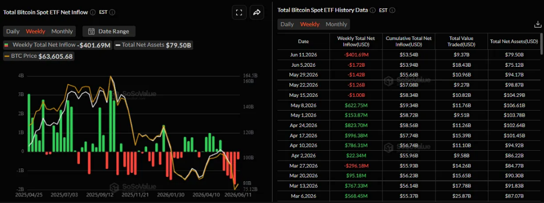Click the $79.50B legend value
This screenshot has width=544, height=203.
179,45
